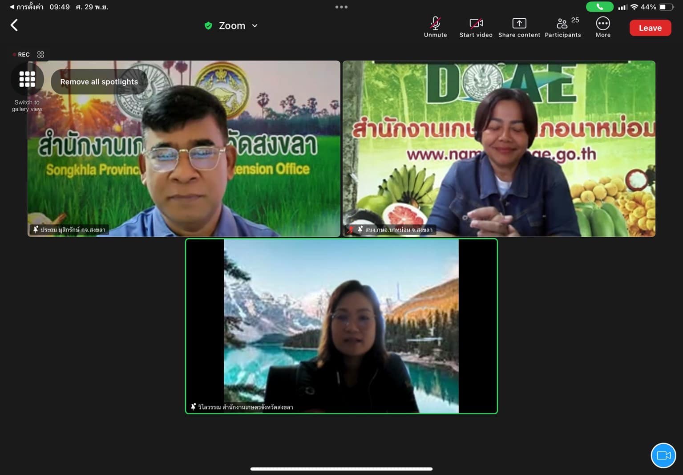Return to Settings app via status bar
The width and height of the screenshot is (683, 475).
27,7
